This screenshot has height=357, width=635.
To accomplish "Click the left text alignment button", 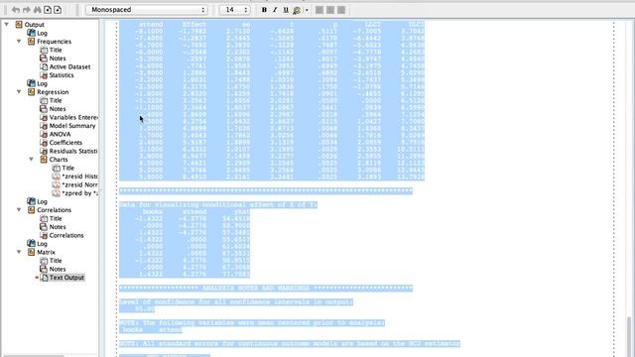I will coord(319,10).
